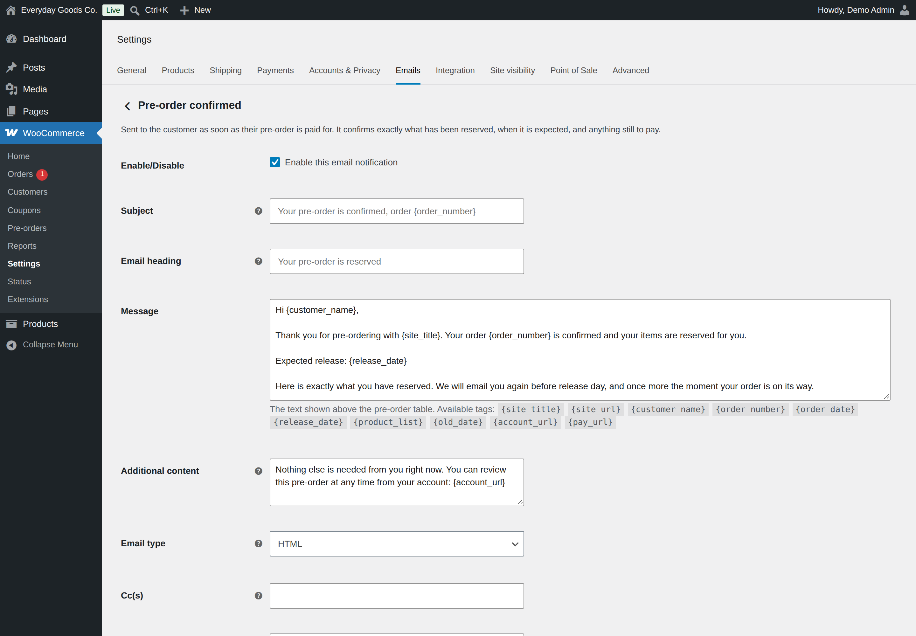Click the plus icon next to New
916x636 pixels.
(184, 10)
